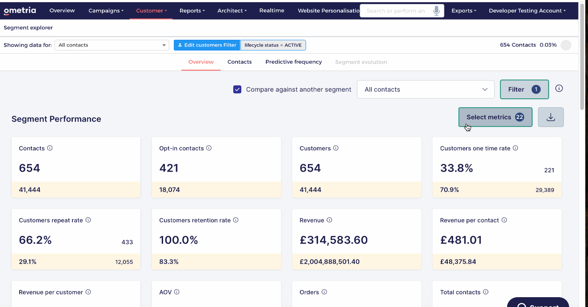Image resolution: width=588 pixels, height=307 pixels.
Task: Click the microphone icon in search bar
Action: click(437, 11)
